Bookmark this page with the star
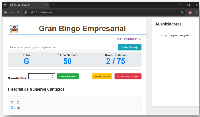200x117 pixels. 182,13
